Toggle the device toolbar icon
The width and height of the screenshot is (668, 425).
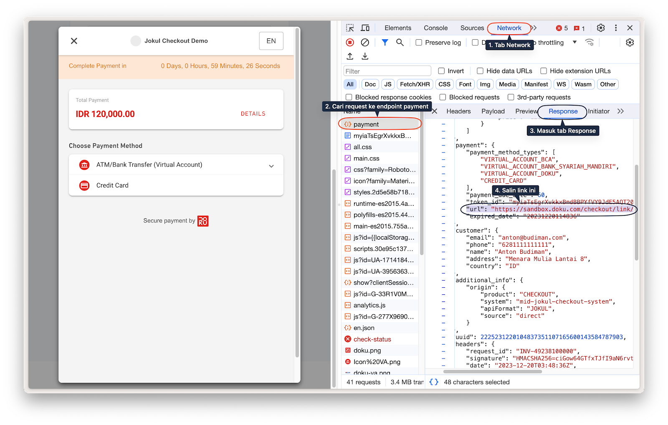[365, 28]
